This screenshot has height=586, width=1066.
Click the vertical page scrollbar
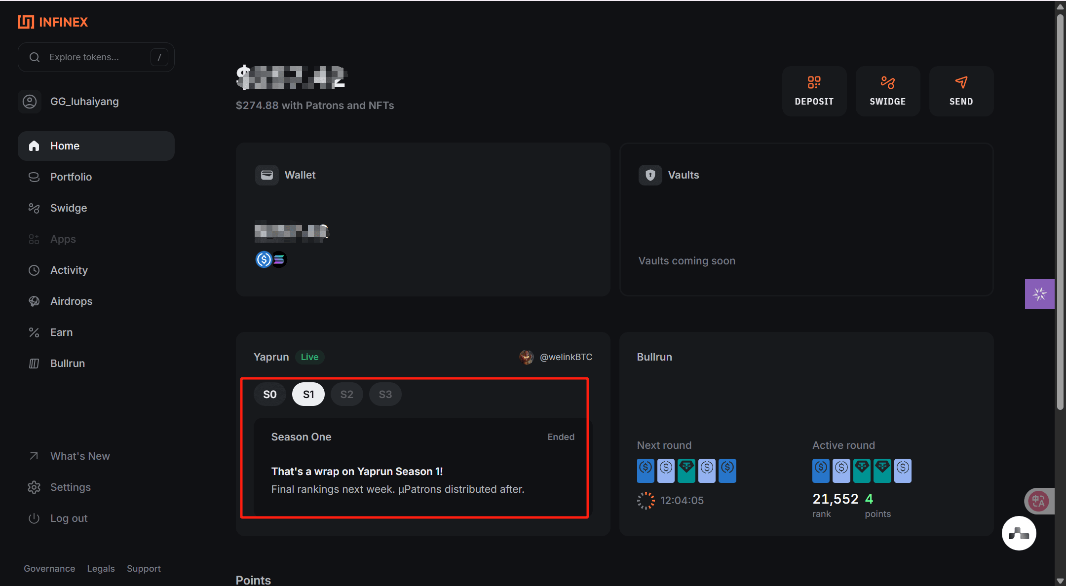1060,212
